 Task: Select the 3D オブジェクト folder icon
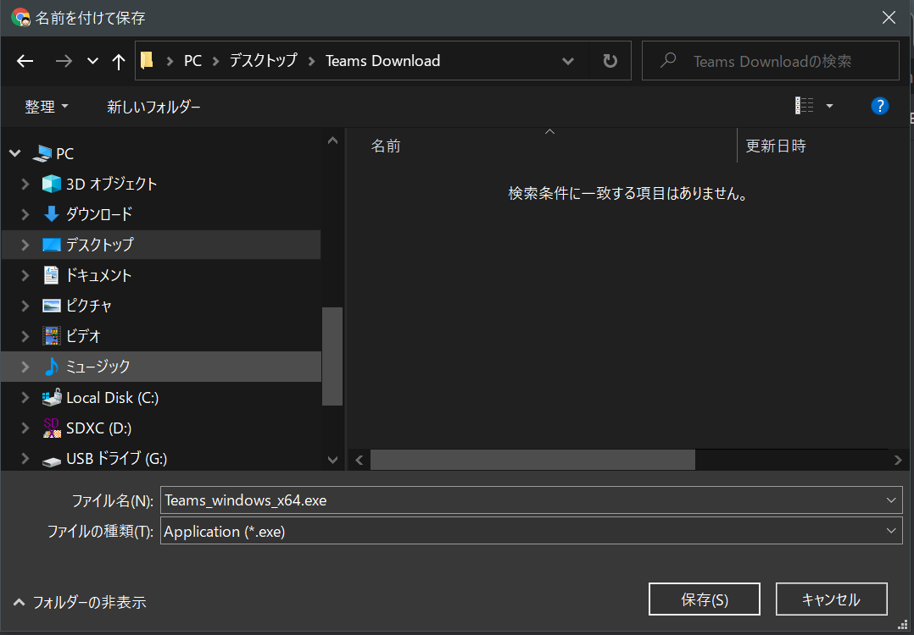click(51, 184)
